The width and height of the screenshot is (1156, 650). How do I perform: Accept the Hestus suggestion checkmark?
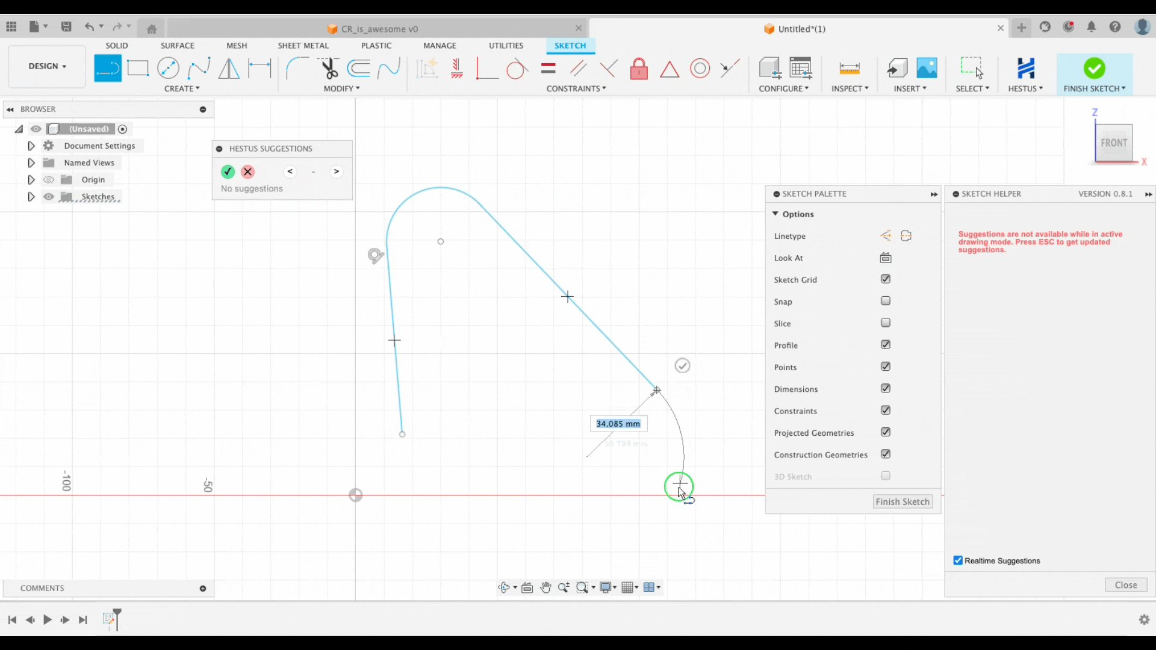point(228,172)
